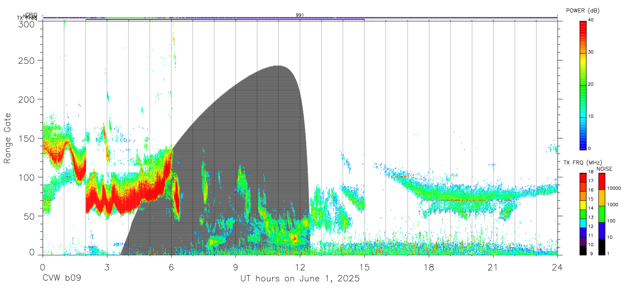Pick the purple 10-11 MHz TX FRQ swatch
Screen dimensions: 627x289
(x=583, y=241)
